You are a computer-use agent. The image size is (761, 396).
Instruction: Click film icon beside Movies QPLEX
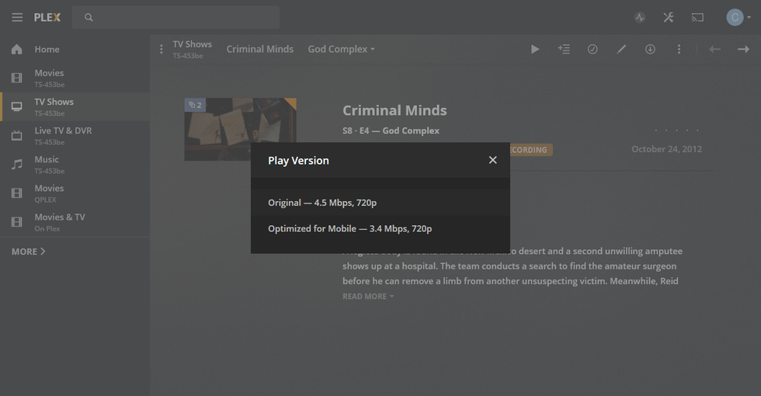tap(17, 193)
